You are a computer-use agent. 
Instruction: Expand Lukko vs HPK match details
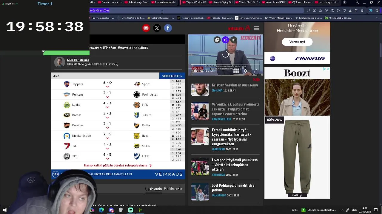(107, 107)
